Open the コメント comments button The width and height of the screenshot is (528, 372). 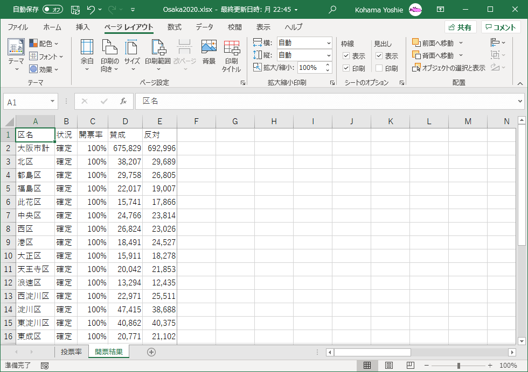coord(501,27)
